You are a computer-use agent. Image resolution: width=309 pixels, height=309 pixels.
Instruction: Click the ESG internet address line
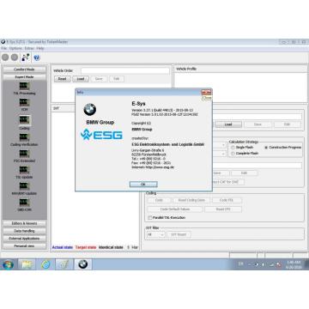[153, 167]
